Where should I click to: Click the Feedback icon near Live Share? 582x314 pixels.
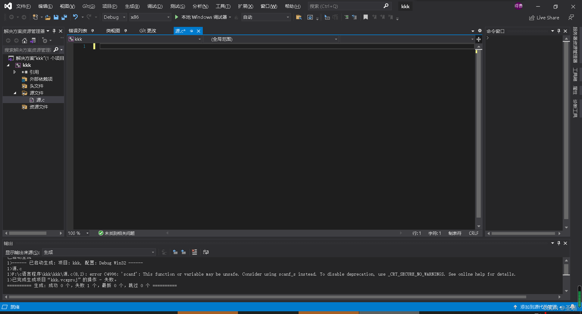click(x=571, y=18)
